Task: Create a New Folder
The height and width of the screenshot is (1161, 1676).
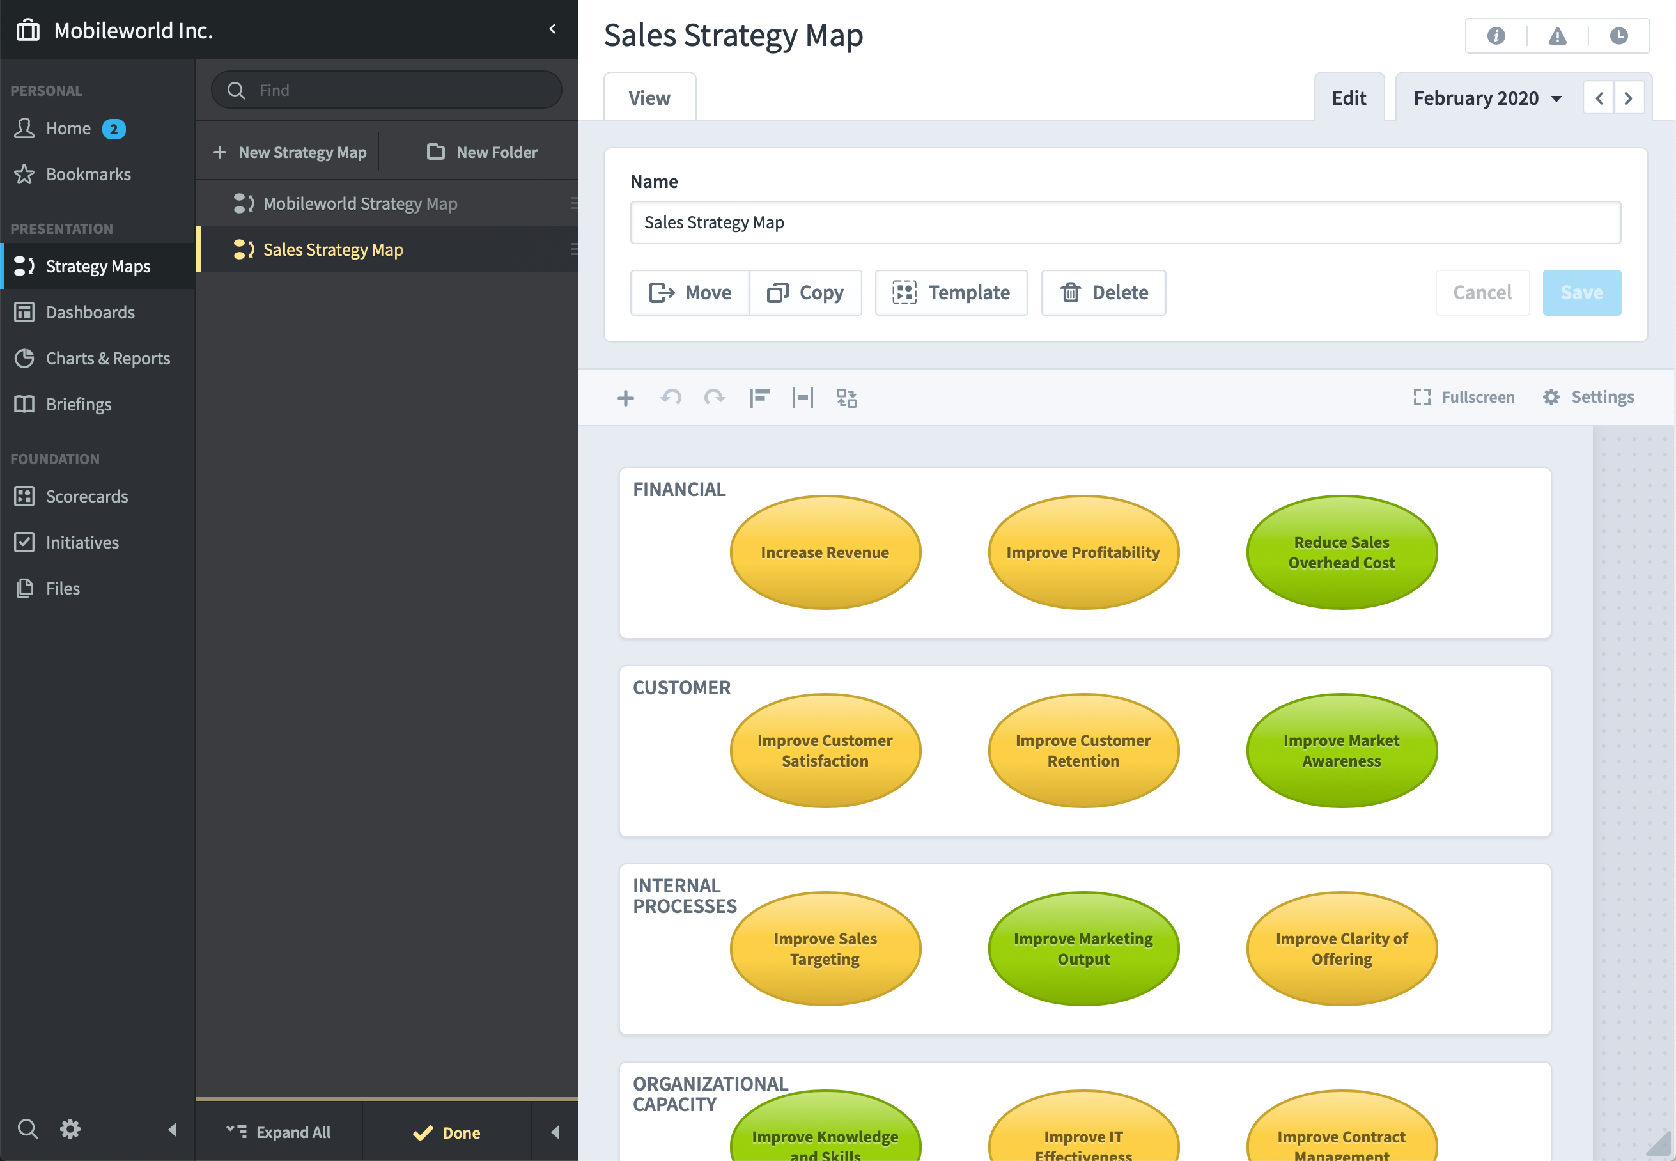Action: tap(482, 153)
